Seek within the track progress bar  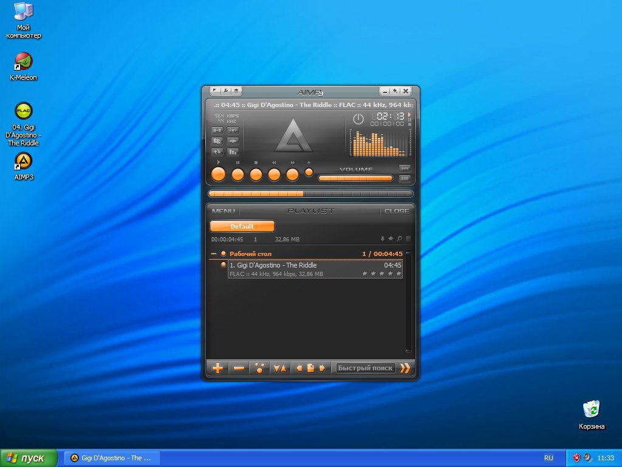(310, 194)
